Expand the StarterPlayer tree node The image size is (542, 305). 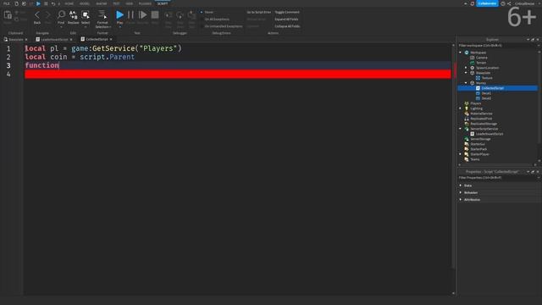461,154
